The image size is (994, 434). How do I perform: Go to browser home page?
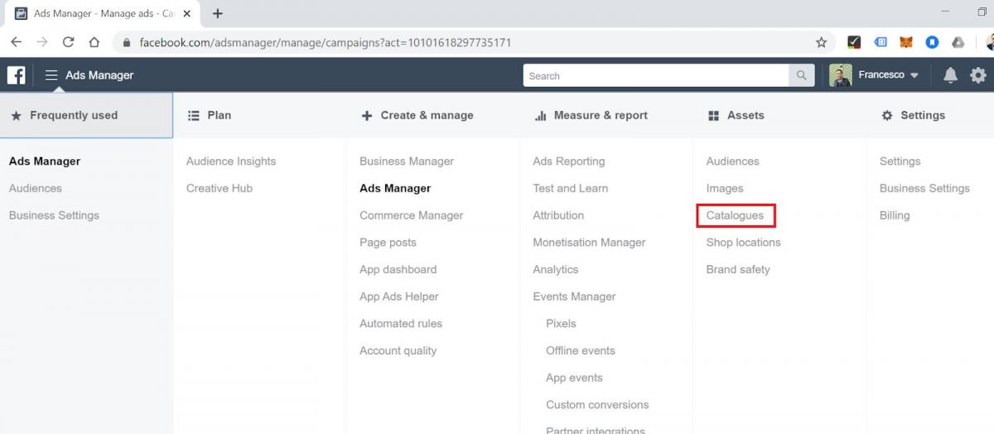point(94,42)
